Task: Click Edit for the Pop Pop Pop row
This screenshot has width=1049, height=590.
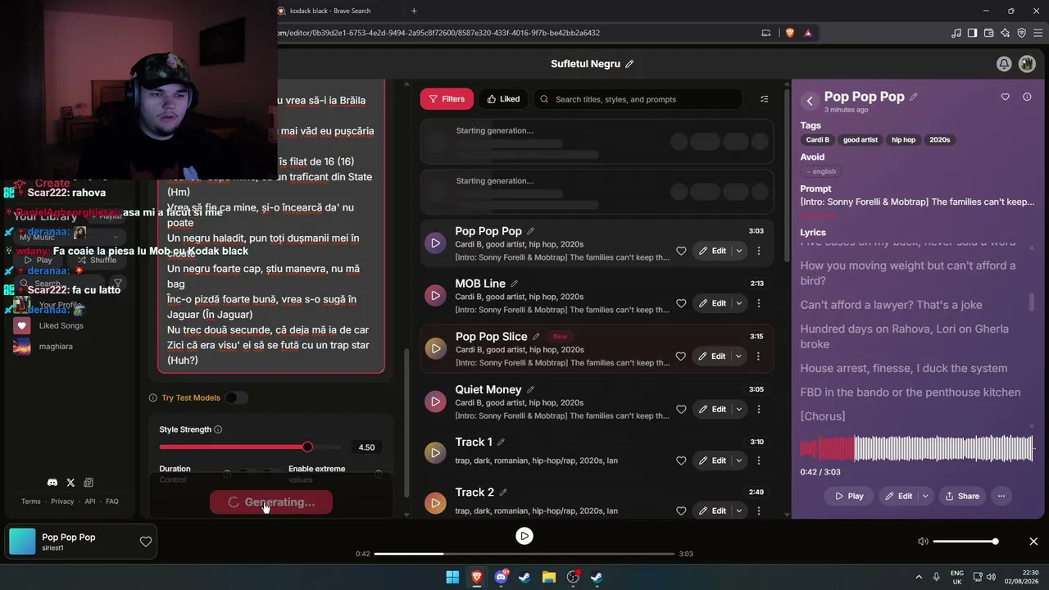Action: (x=712, y=251)
